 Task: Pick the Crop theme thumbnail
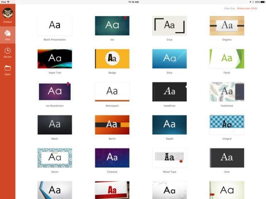click(169, 25)
